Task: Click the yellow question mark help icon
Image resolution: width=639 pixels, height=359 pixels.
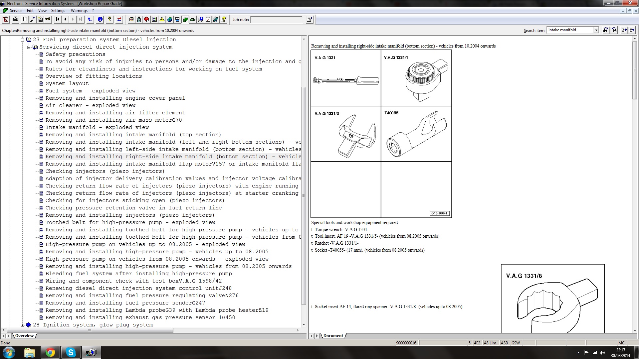Action: tap(109, 19)
